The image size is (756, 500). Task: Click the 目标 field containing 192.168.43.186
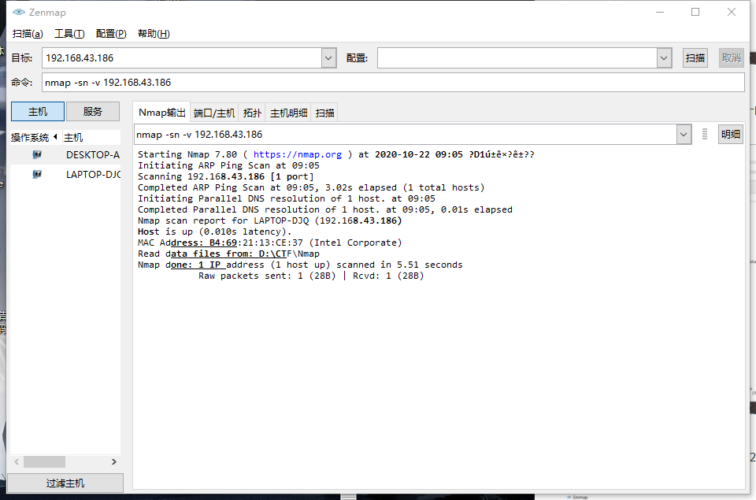point(182,58)
